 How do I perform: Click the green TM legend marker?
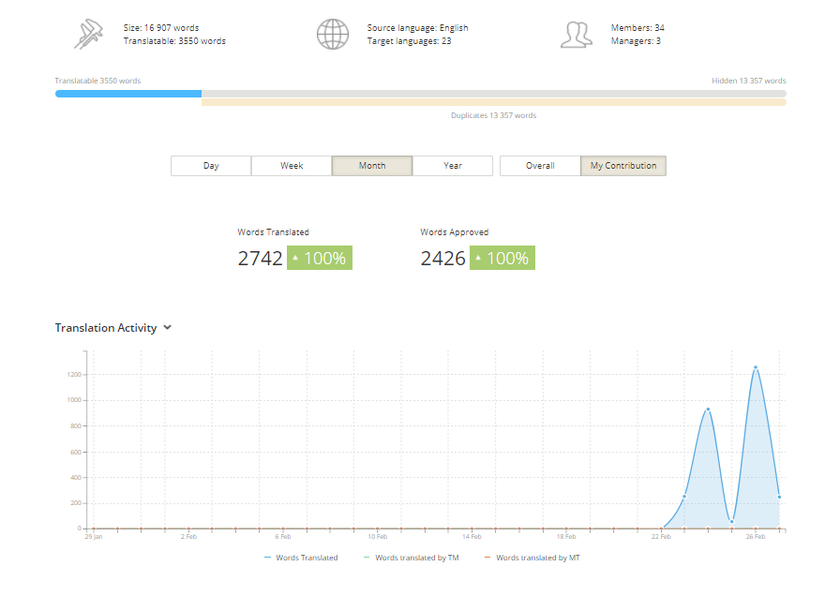(x=367, y=558)
